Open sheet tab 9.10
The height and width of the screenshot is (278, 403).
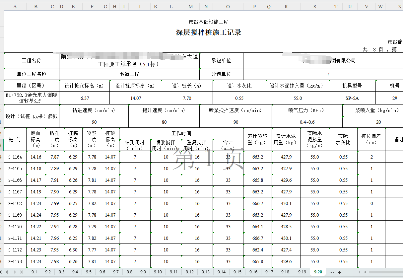click(158, 272)
